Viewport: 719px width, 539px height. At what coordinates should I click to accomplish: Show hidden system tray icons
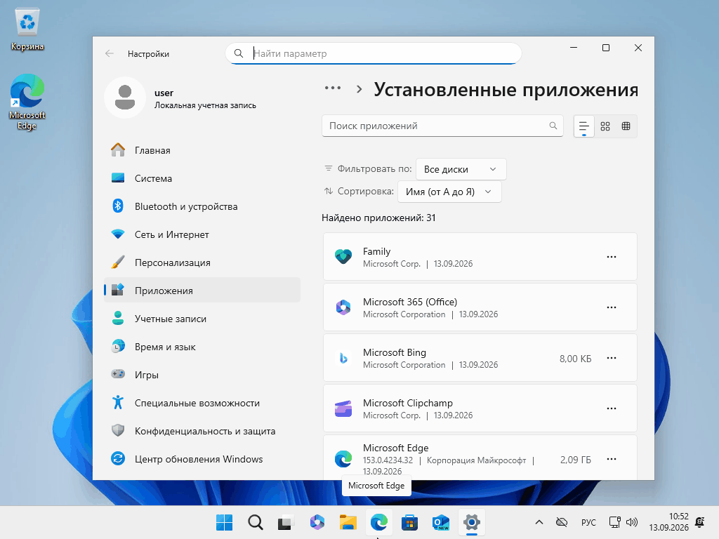pyautogui.click(x=539, y=522)
